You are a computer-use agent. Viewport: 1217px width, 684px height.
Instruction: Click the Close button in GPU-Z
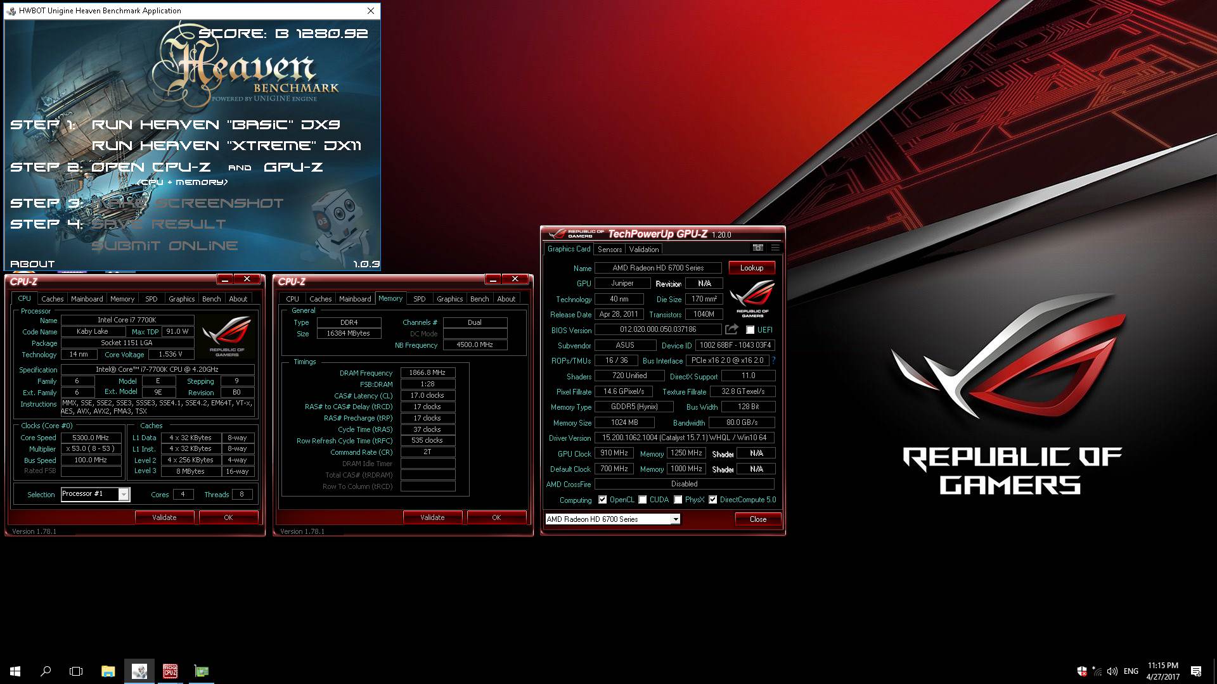tap(758, 519)
